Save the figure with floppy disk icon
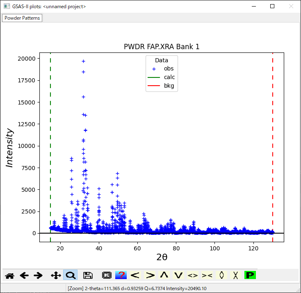This screenshot has width=301, height=293. 87,275
